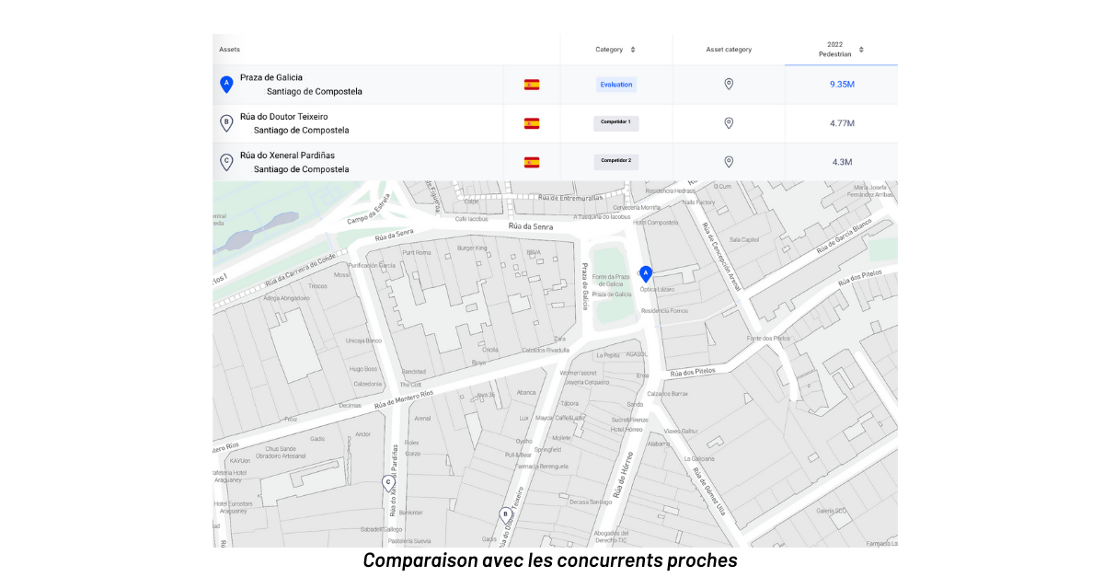Click the Competidor 1 badge
Screen dimensions: 1104x577
coord(616,122)
